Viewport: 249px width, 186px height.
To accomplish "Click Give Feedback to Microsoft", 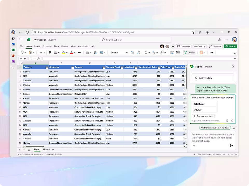I will point(209,154).
